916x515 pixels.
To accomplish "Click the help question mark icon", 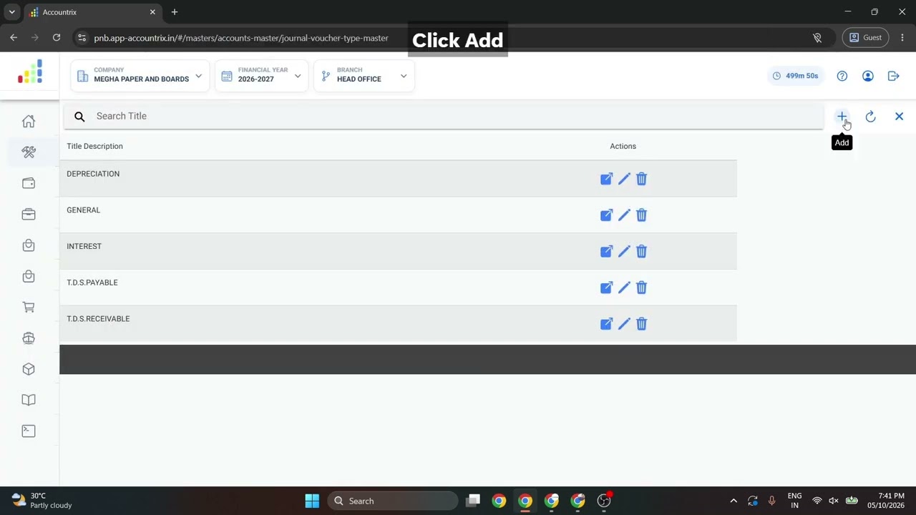I will [x=842, y=76].
